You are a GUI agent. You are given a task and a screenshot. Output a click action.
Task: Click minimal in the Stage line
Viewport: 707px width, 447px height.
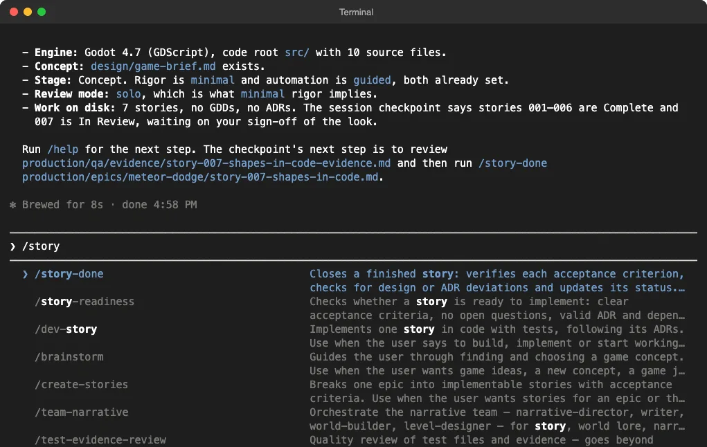point(213,80)
